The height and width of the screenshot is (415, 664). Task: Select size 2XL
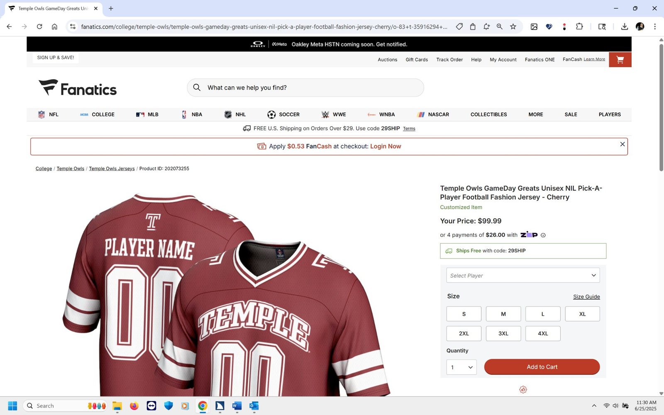click(x=464, y=334)
